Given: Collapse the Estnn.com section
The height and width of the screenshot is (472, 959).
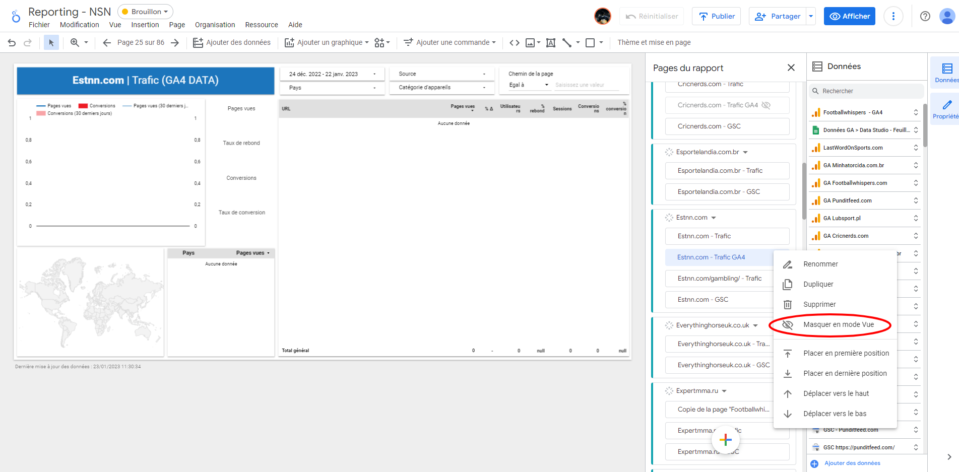Looking at the screenshot, I should [x=714, y=218].
